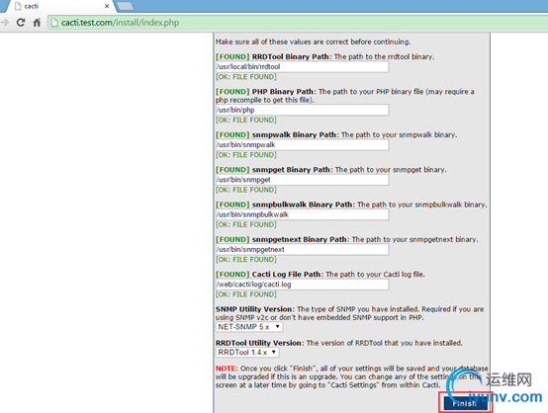Click 'OK: FILE FOUND' under snmpwalk path
The width and height of the screenshot is (548, 413).
(x=246, y=155)
